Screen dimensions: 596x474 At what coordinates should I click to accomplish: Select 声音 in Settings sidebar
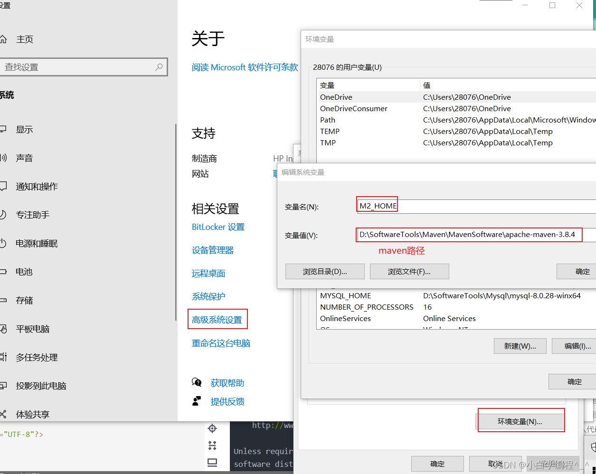coord(24,158)
